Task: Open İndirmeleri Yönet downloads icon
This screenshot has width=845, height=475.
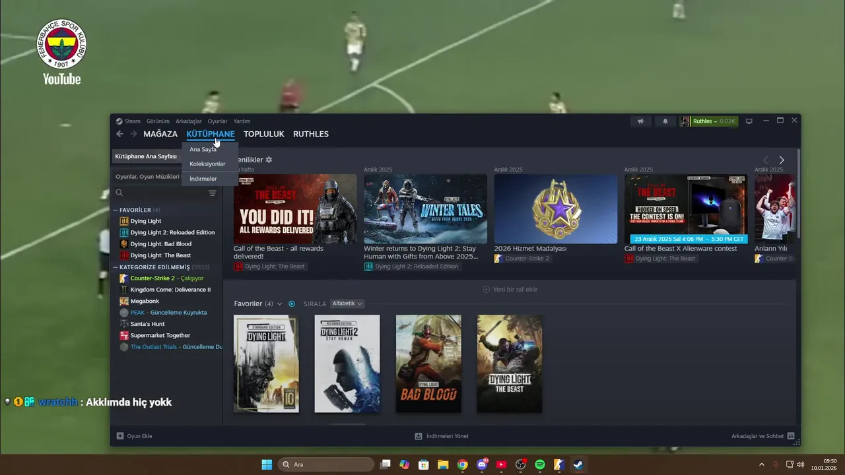Action: (419, 436)
